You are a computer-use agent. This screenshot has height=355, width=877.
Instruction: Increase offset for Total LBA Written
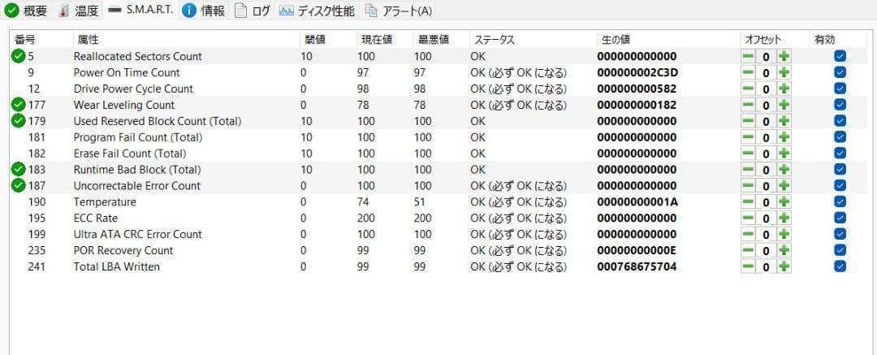784,266
